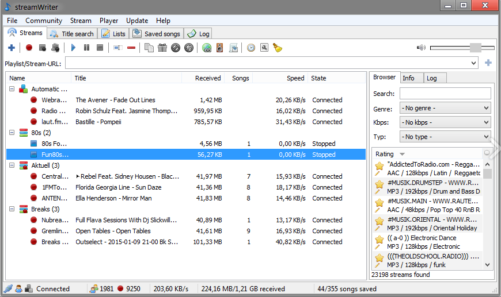Sort by the Speed column header
The height and width of the screenshot is (297, 501).
(x=280, y=78)
